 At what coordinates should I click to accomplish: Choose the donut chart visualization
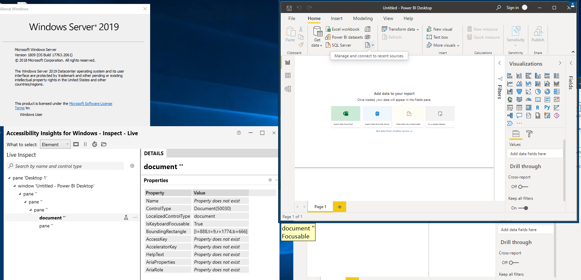pos(547,92)
